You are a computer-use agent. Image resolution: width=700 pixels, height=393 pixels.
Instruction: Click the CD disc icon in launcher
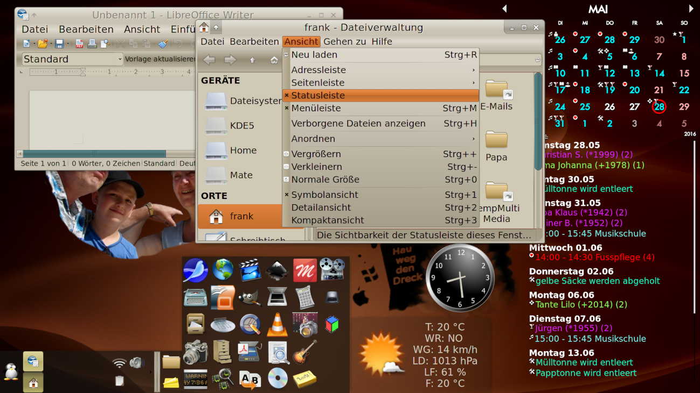(278, 378)
